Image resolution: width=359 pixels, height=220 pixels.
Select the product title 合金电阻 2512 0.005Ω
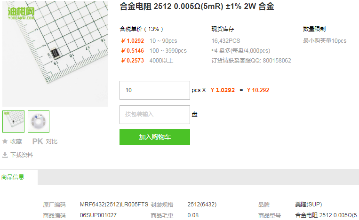click(197, 7)
